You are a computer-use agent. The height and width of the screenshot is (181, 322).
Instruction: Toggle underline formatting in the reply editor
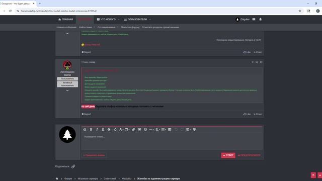click(103, 130)
